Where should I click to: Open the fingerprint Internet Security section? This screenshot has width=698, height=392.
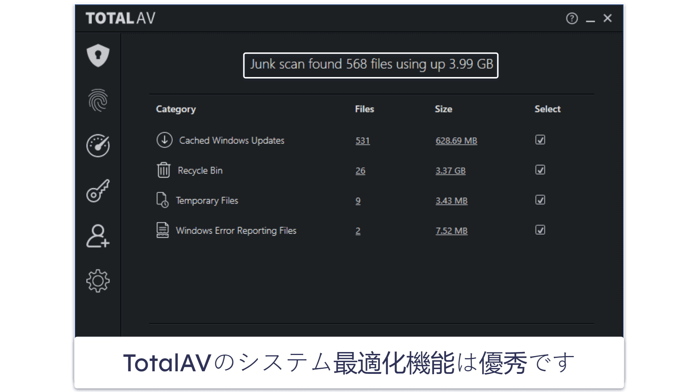(98, 101)
